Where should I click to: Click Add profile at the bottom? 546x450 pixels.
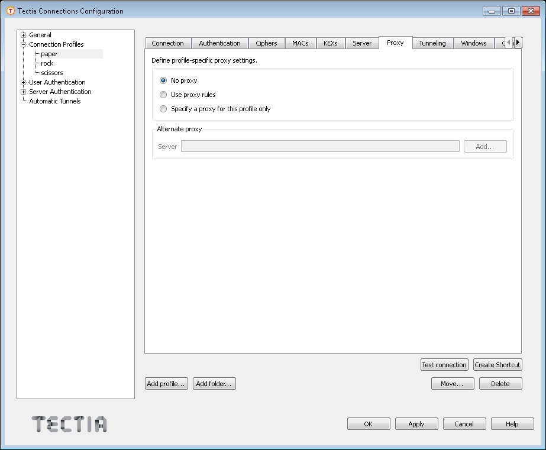(x=166, y=383)
